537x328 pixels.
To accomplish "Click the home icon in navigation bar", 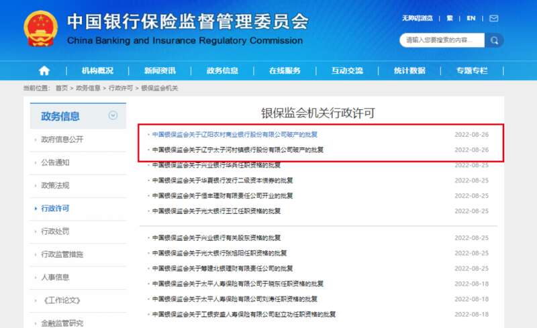I will [x=44, y=70].
